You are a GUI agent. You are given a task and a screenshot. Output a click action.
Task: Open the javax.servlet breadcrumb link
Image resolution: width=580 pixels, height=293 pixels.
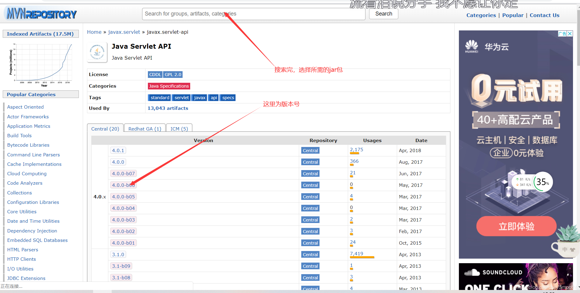(x=124, y=32)
